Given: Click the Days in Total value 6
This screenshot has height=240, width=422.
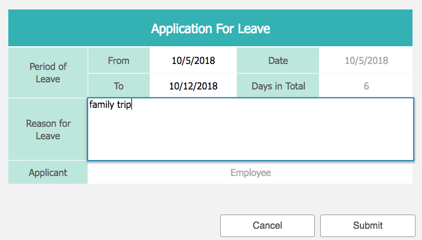Looking at the screenshot, I should tap(366, 86).
